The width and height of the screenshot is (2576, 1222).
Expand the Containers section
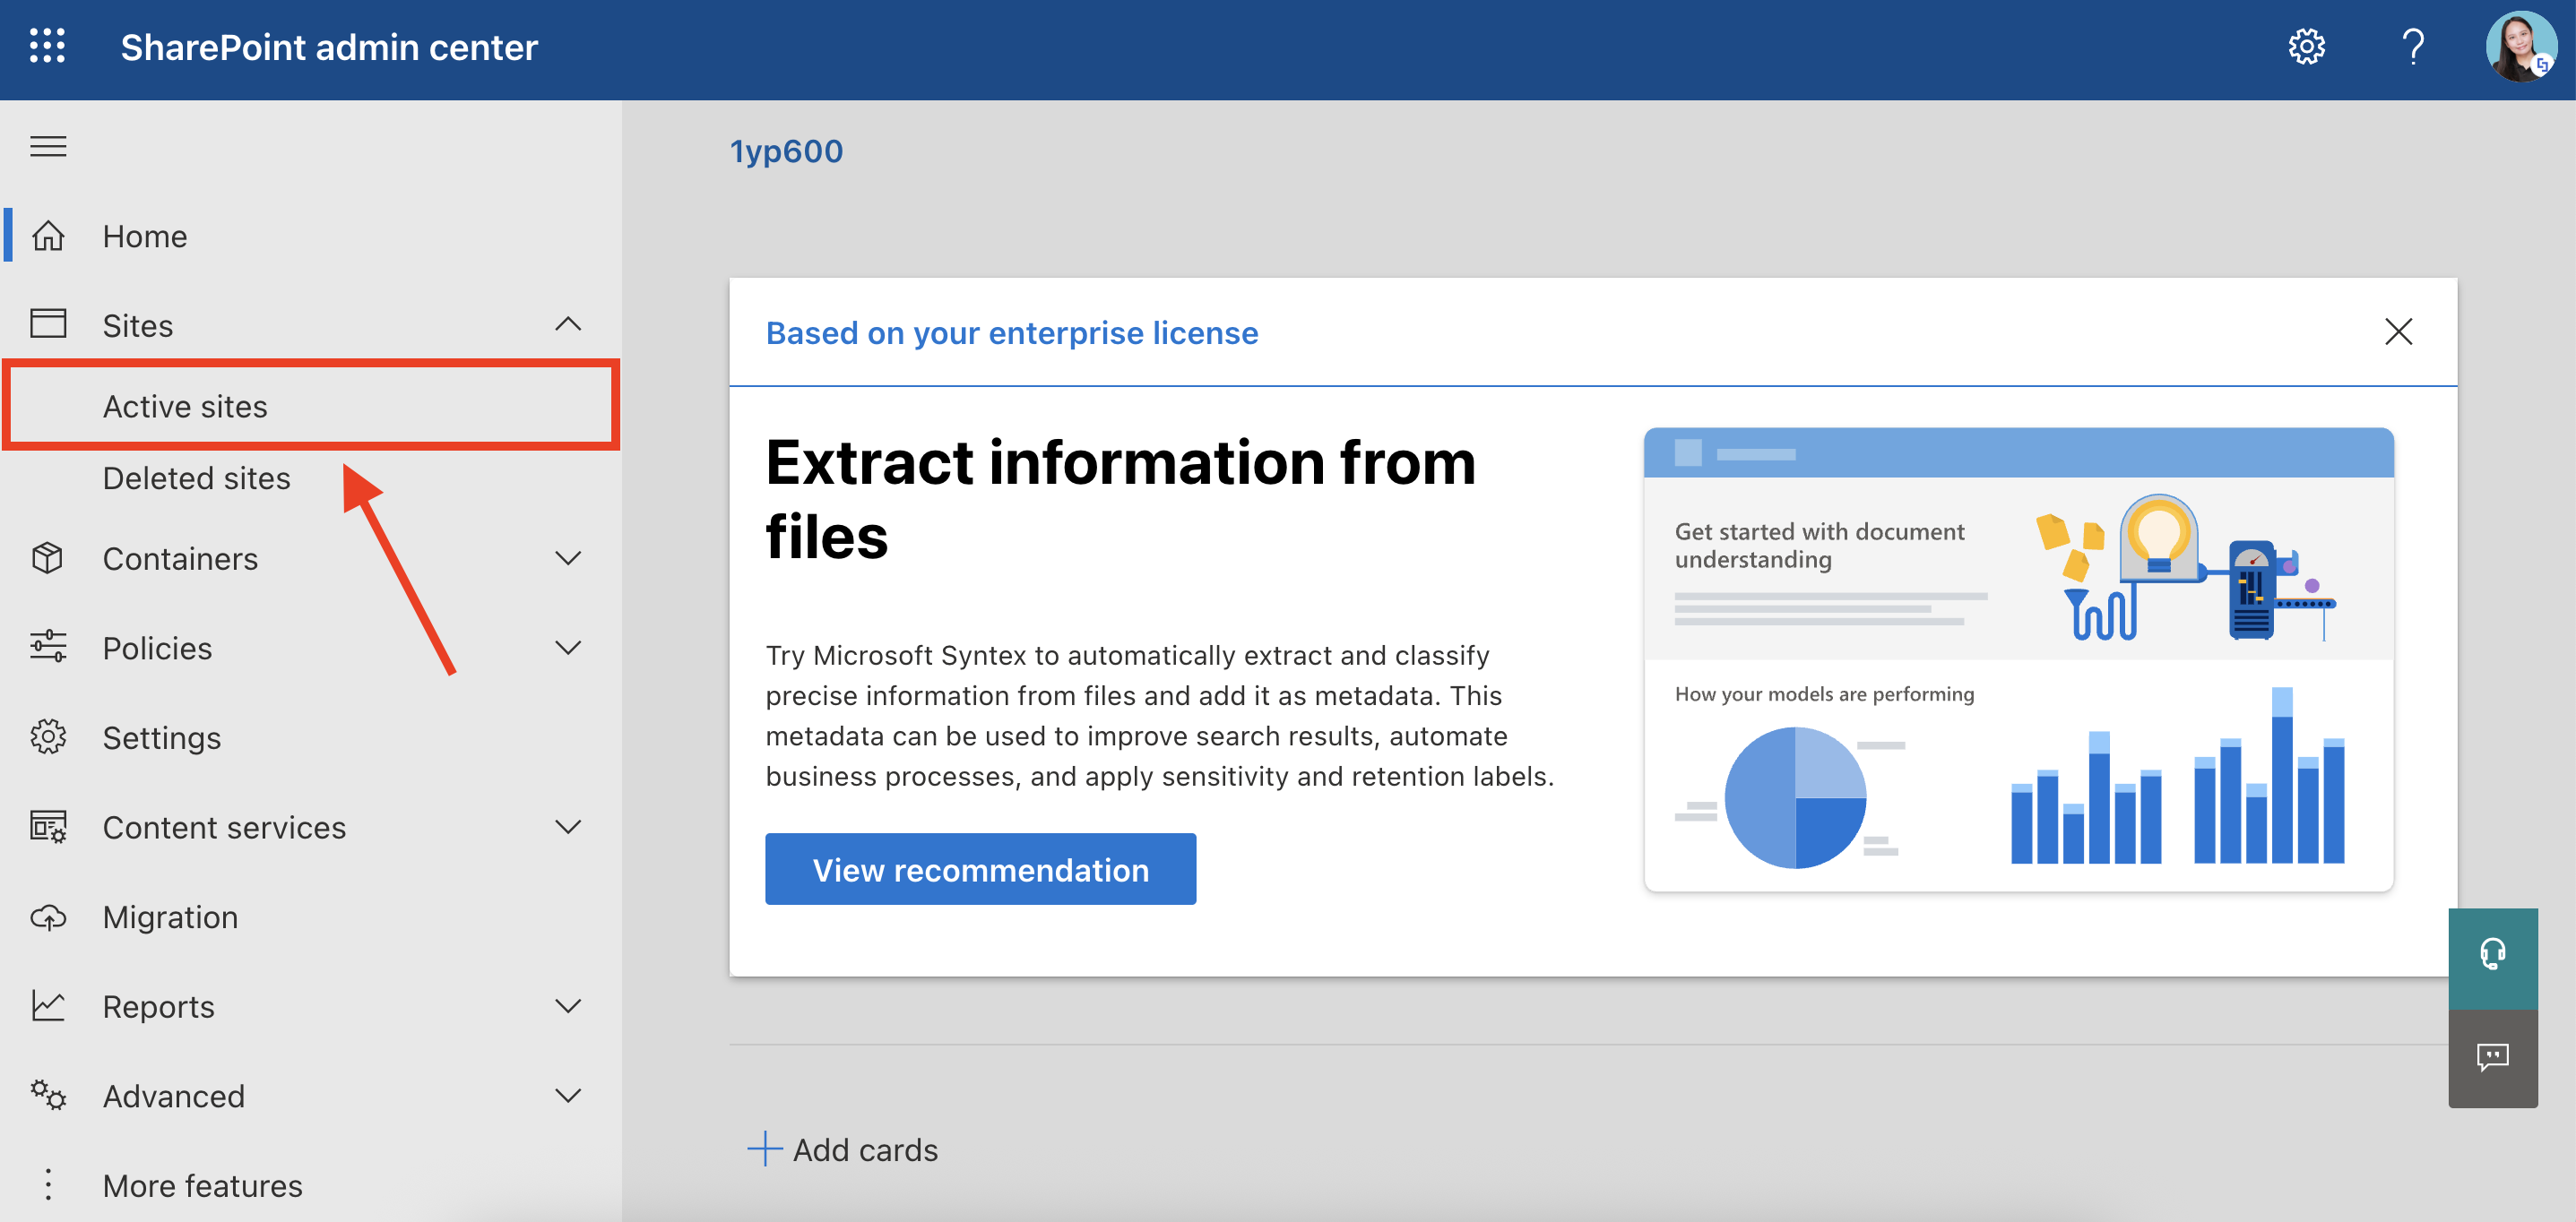[568, 557]
